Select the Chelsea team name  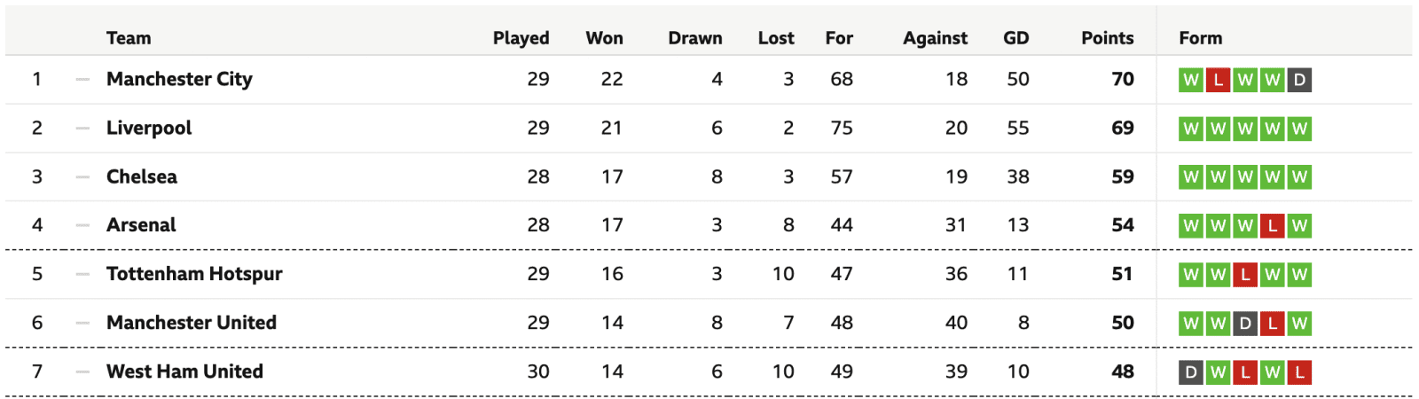pos(142,176)
